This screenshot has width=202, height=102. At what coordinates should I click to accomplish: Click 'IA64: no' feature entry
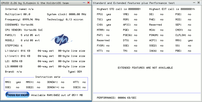click(156, 51)
